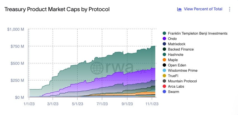Click light blue Wisdomtree Prime dot
Image resolution: width=238 pixels, height=115 pixels.
[x=164, y=71]
